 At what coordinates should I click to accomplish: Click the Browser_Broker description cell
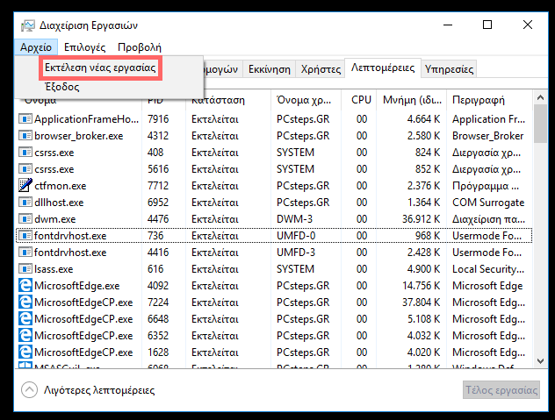(487, 136)
